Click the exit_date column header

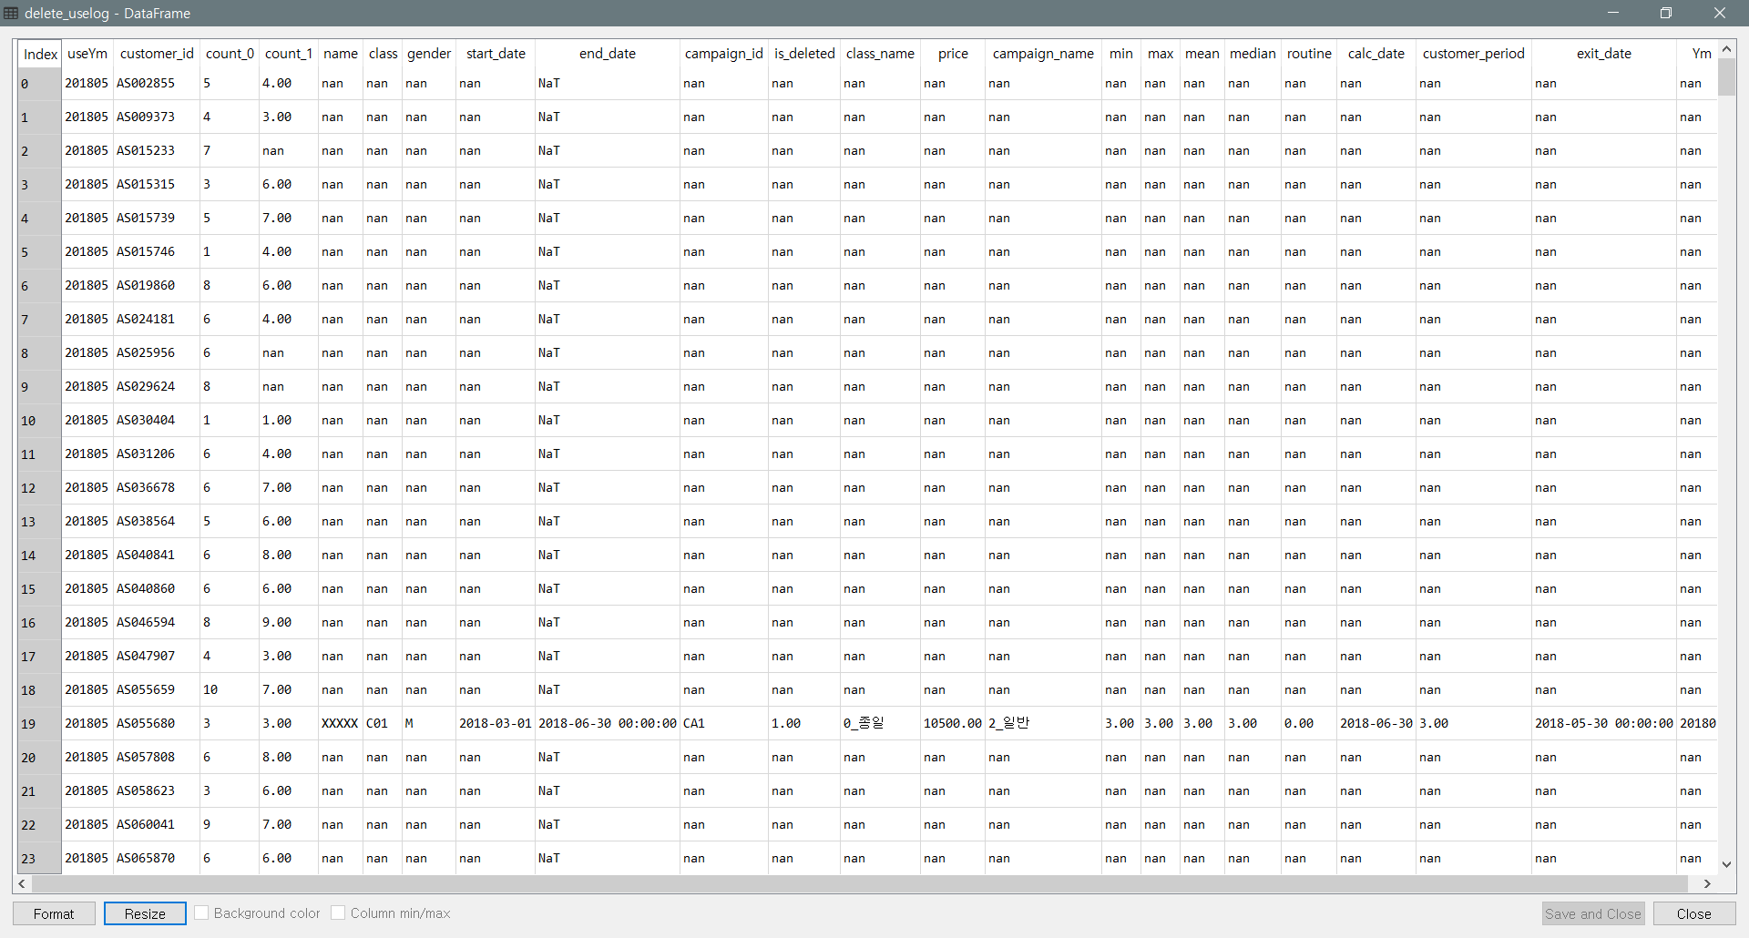[x=1603, y=54]
